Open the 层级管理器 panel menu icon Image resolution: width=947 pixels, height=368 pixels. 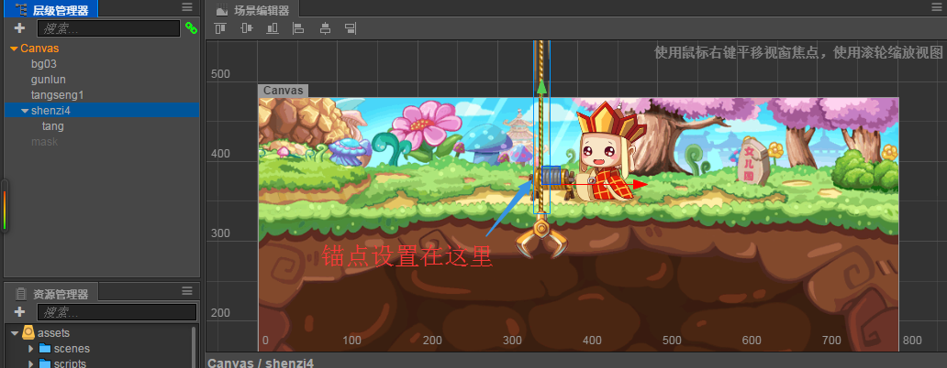[x=187, y=7]
